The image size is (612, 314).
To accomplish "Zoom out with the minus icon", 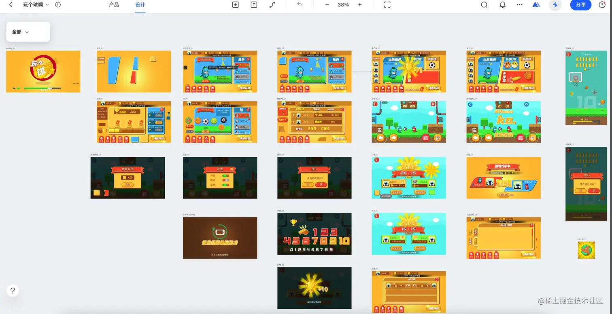I will point(327,5).
